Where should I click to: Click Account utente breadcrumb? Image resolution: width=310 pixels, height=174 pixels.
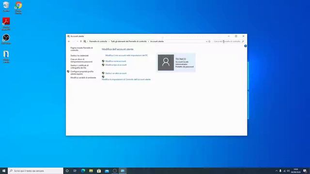click(x=157, y=42)
